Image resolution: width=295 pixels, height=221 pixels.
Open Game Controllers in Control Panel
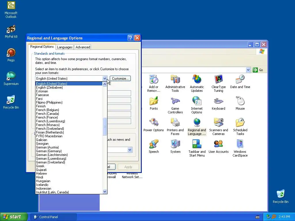coord(175,105)
